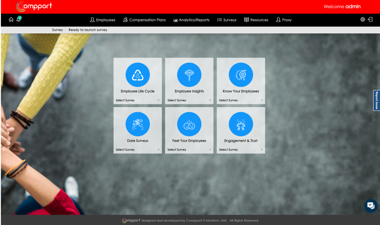
Task: Open the Resources menu
Action: pos(256,20)
